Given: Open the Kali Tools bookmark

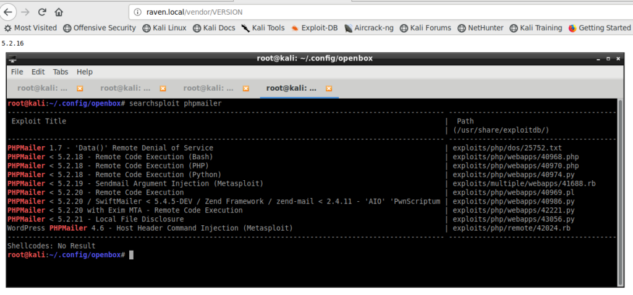Looking at the screenshot, I should (263, 28).
